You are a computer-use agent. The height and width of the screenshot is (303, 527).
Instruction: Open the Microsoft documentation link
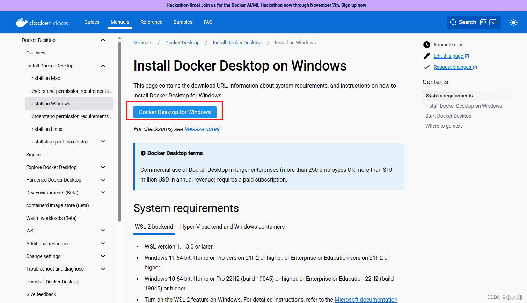coord(366,300)
